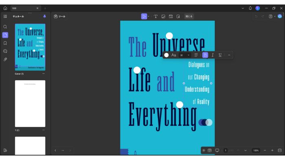
Task: Open the text color white swatch
Action: 166,55
